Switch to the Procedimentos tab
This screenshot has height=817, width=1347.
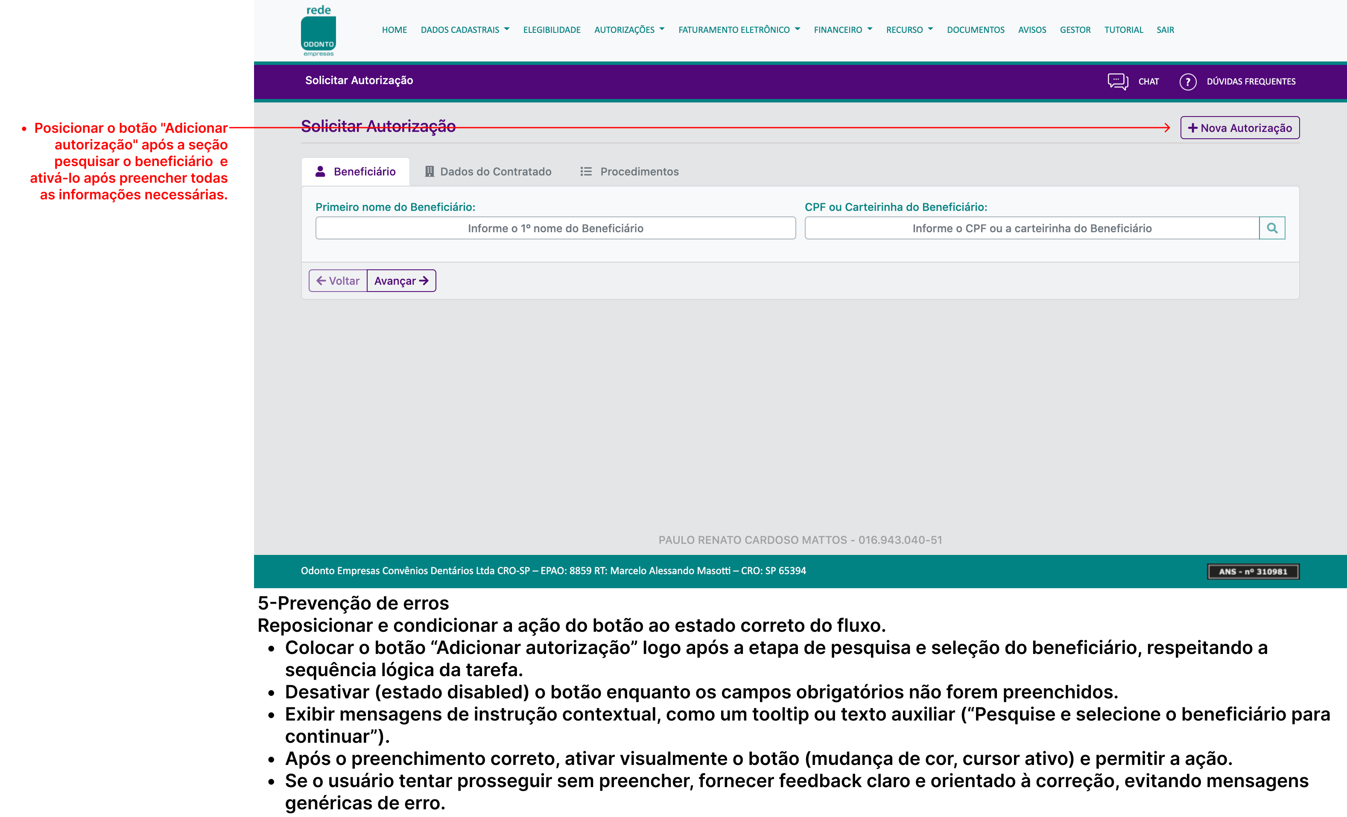[639, 172]
